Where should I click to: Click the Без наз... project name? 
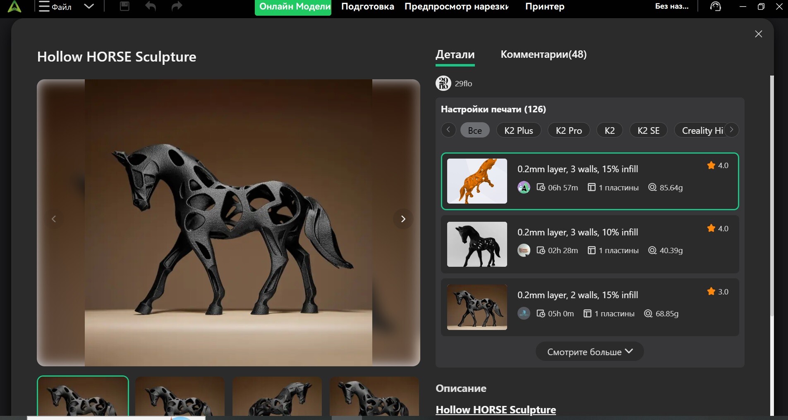click(672, 7)
